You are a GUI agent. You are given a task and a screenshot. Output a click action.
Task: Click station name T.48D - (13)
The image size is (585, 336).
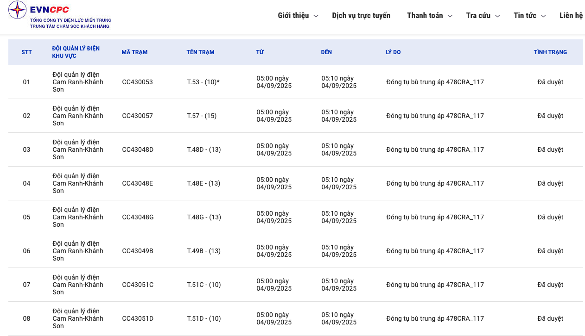(x=204, y=149)
